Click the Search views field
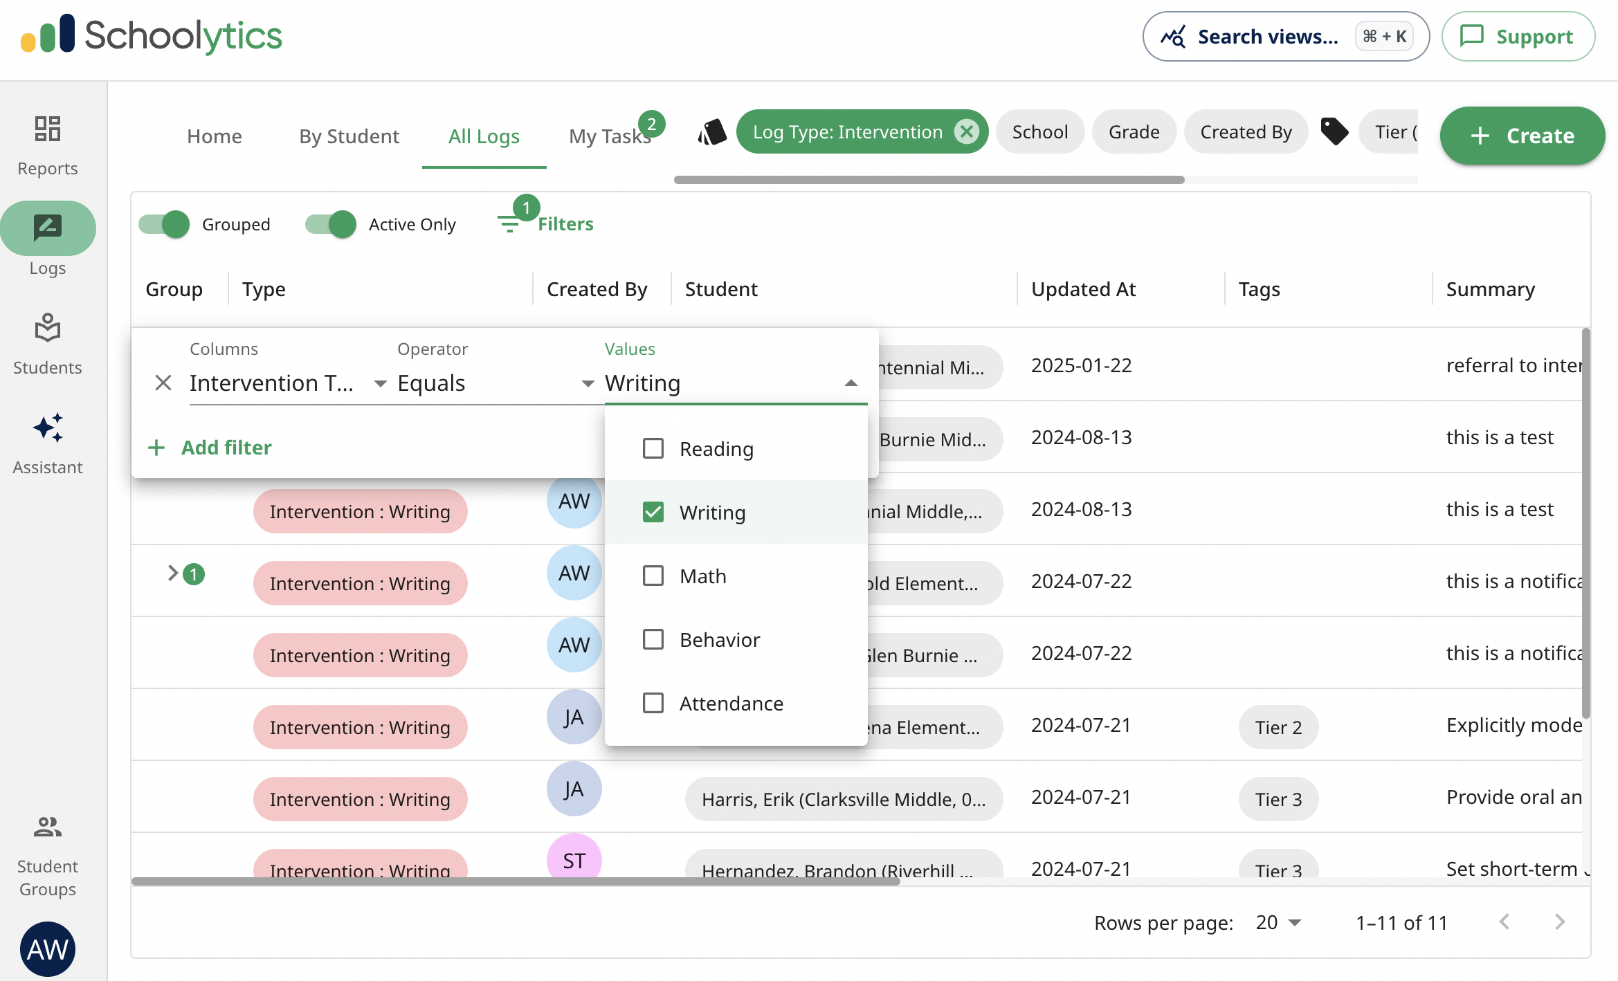This screenshot has height=981, width=1618. tap(1286, 36)
